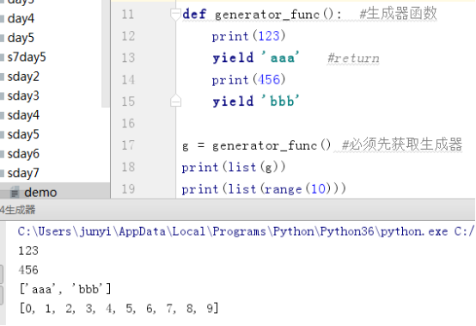Click the day4 folder icon

(x=2, y=19)
